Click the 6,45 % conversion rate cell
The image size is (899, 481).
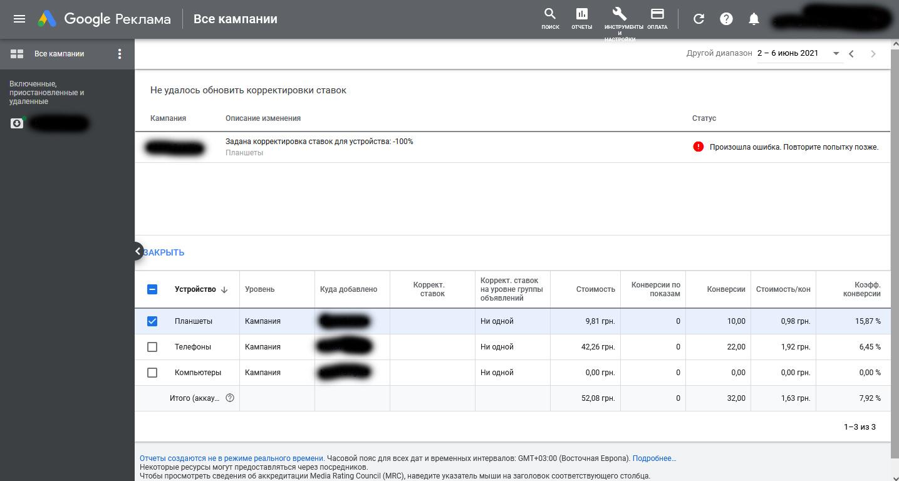coord(871,347)
